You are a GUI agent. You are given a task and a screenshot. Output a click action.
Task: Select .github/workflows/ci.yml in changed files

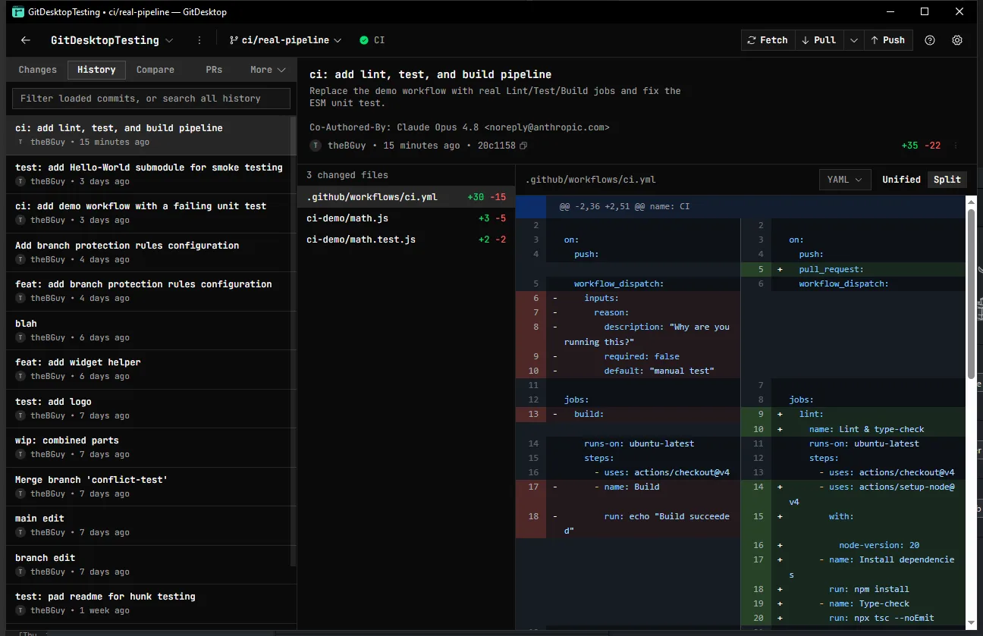[x=406, y=197]
